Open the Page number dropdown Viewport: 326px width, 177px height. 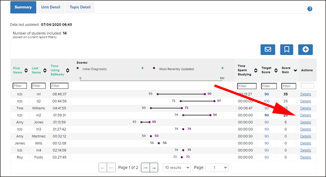tap(217, 167)
